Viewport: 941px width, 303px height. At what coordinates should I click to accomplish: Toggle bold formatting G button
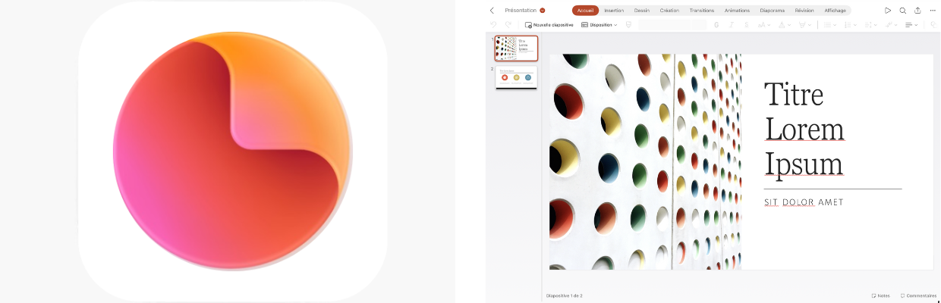[716, 25]
